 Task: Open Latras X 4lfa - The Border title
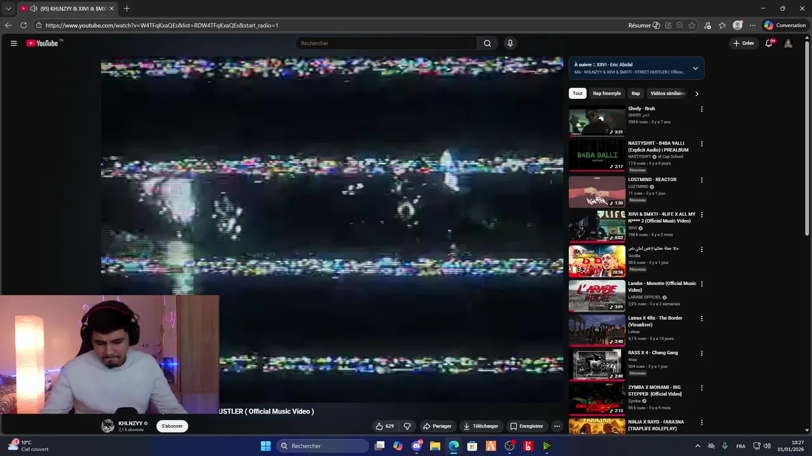tap(655, 321)
